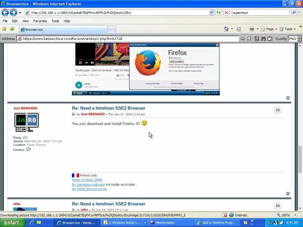The image size is (303, 227).
Task: Open the Favorites menu
Action: (40, 21)
